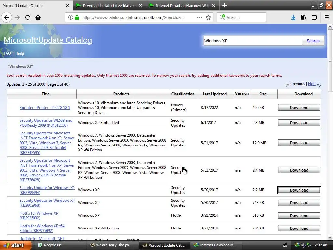The image size is (333, 250).
Task: Click the catalog Search button
Action: coord(313,41)
